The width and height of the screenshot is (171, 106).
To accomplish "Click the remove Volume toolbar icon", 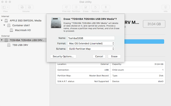I will (x=29, y=7).
